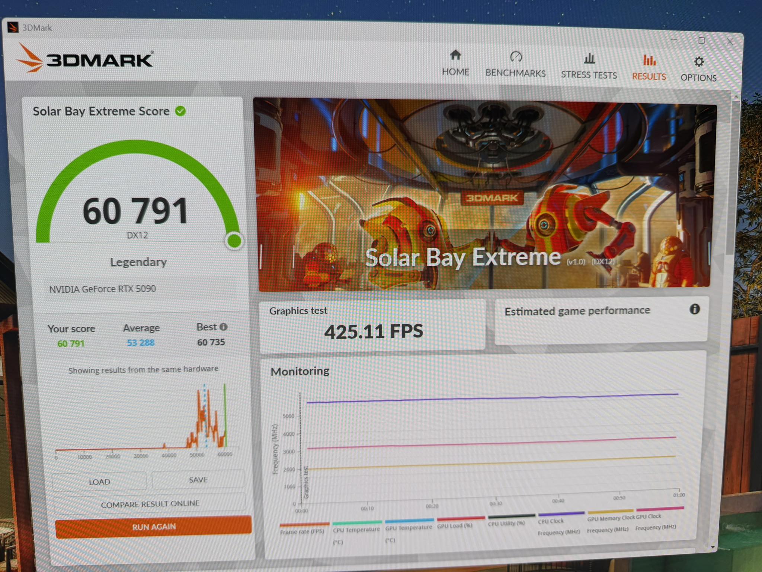Toggle the GPU Load (%) legend series
Image resolution: width=762 pixels, height=572 pixels.
460,522
